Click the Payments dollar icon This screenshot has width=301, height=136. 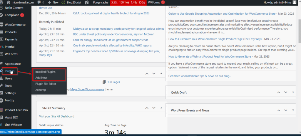point(1,39)
